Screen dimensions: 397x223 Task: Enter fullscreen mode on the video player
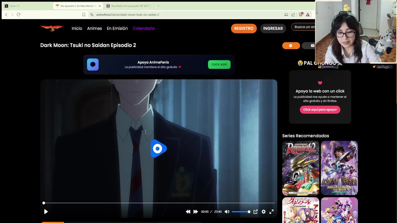coord(271,212)
